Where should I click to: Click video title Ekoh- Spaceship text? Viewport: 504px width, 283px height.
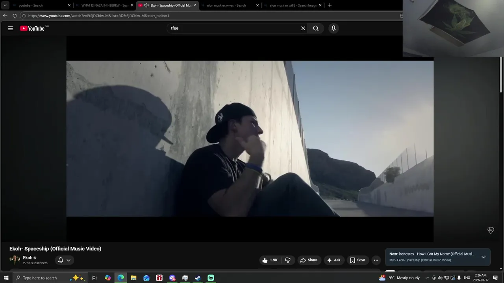pos(55,249)
